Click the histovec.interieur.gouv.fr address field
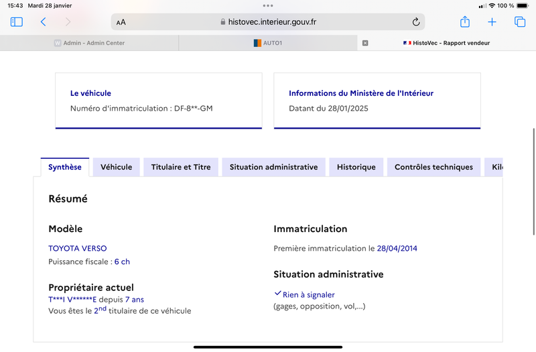 click(268, 22)
